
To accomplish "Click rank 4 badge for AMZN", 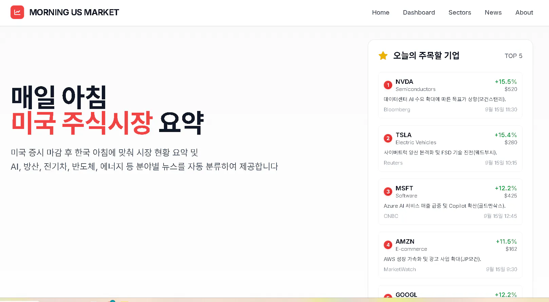I will [x=388, y=245].
